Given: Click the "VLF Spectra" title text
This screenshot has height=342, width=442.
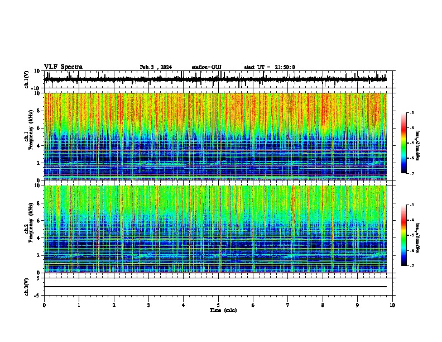Looking at the screenshot, I should pyautogui.click(x=63, y=67).
